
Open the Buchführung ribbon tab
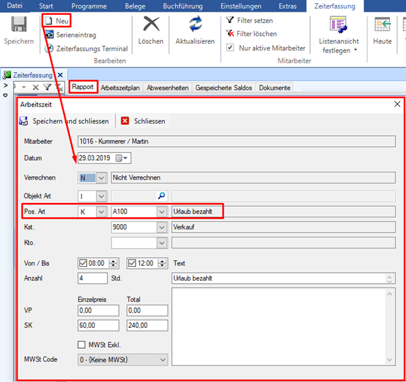183,7
